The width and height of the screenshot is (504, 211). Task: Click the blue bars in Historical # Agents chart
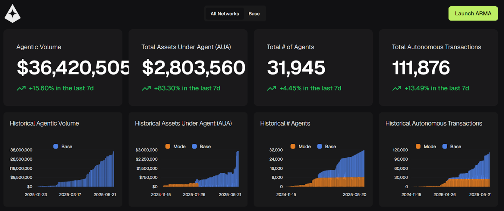click(350, 166)
